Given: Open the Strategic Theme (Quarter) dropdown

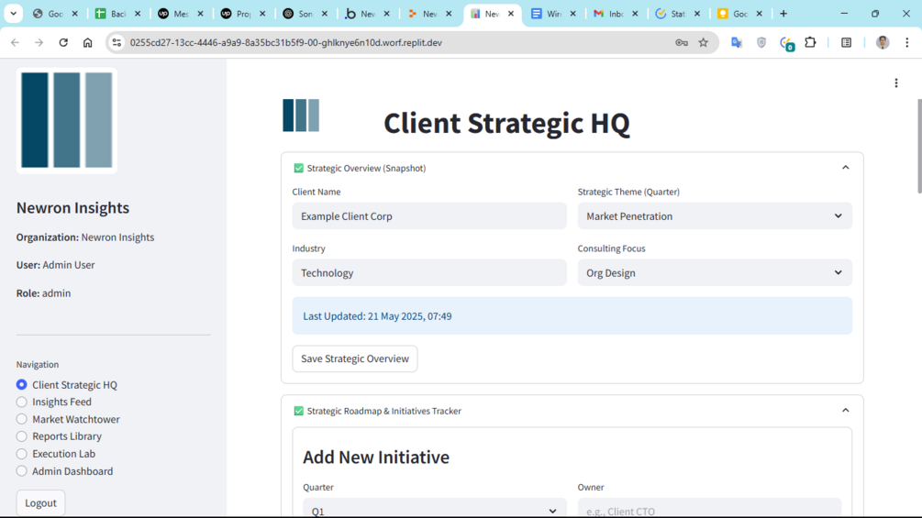Looking at the screenshot, I should (715, 216).
